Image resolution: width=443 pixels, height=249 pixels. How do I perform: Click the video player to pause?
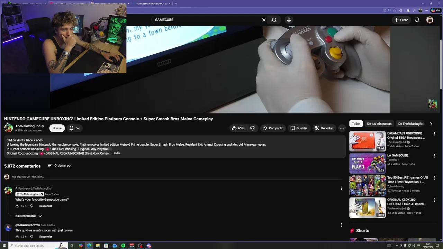(x=220, y=69)
